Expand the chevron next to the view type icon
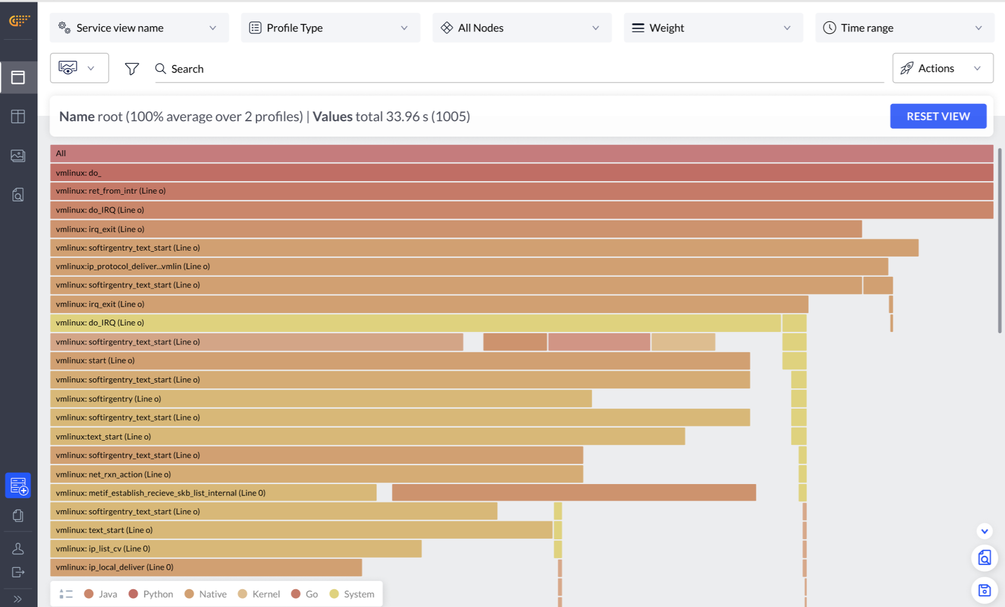 91,68
